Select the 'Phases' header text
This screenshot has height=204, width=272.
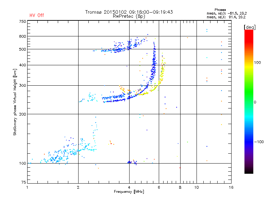point(220,10)
